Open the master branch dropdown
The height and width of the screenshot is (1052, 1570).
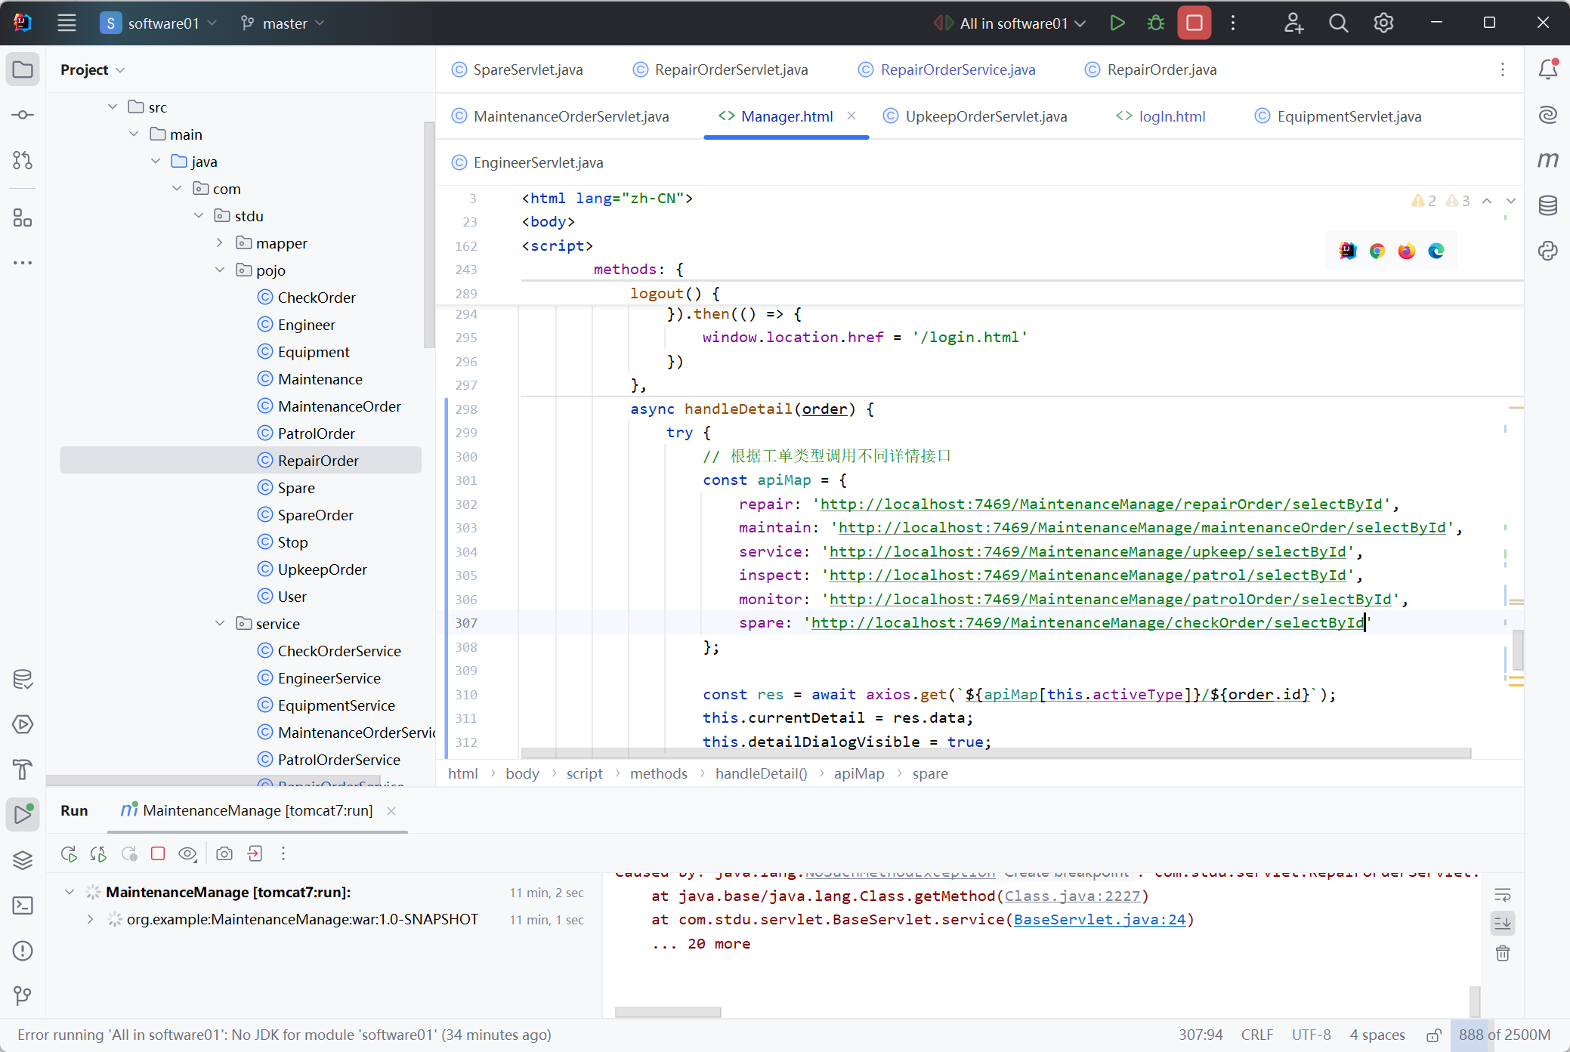coord(283,23)
